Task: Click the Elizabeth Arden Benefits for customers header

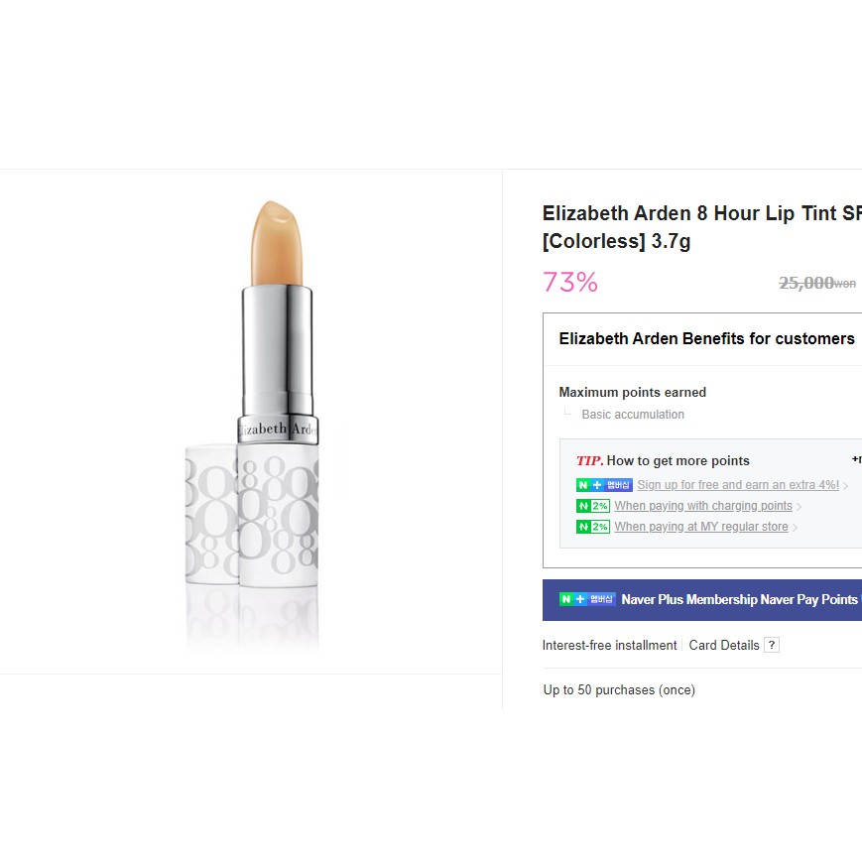Action: [x=706, y=338]
